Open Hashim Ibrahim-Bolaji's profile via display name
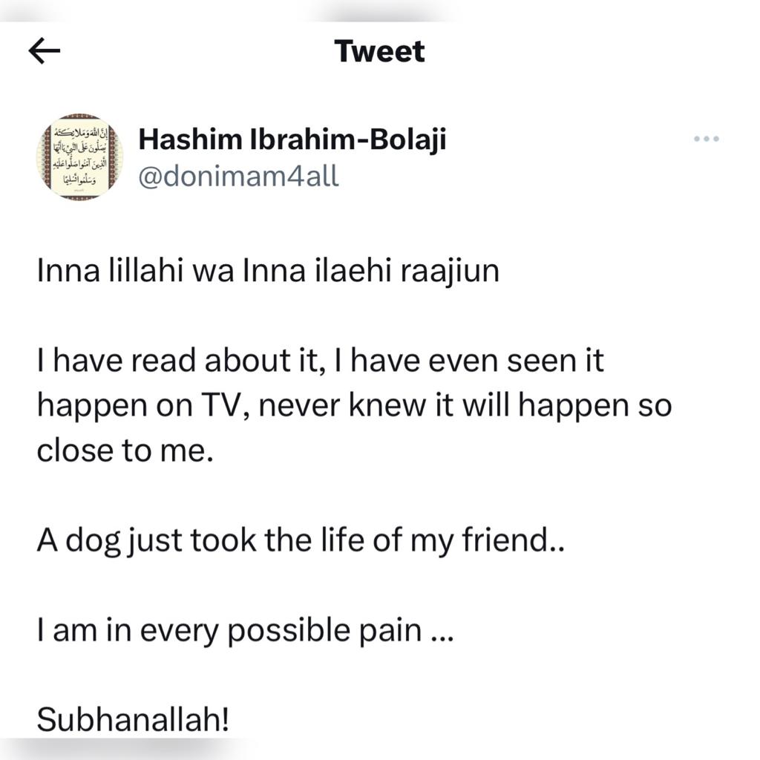The height and width of the screenshot is (760, 760). [x=292, y=139]
